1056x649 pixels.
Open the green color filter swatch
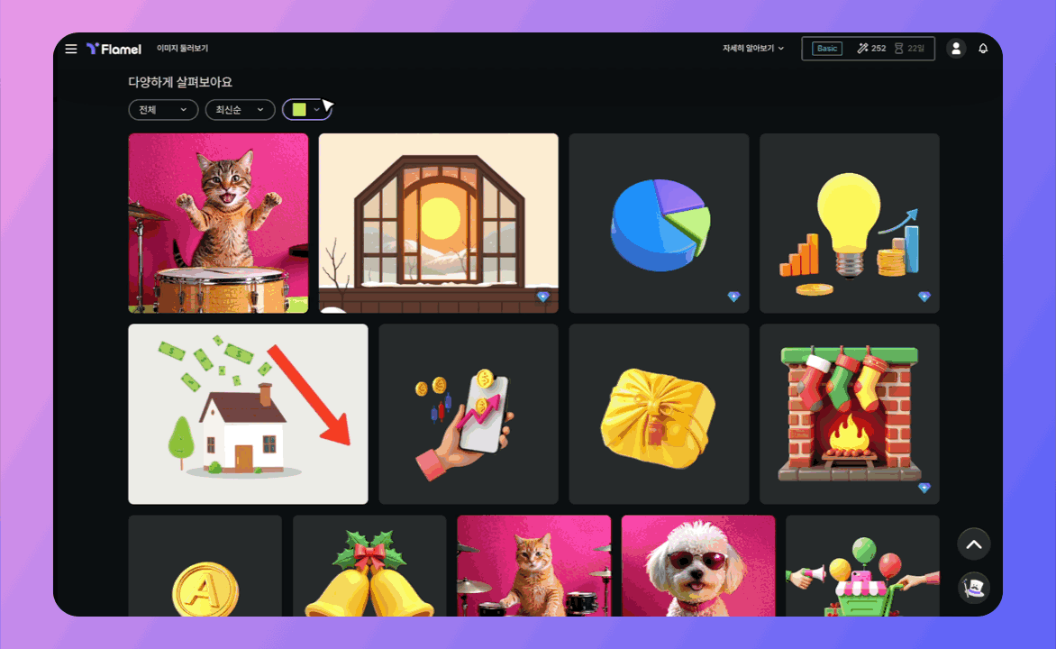pos(300,109)
